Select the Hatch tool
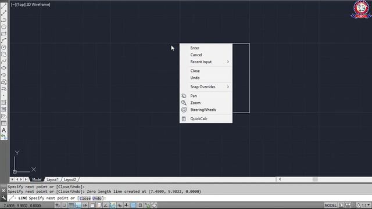Image resolution: width=372 pixels, height=209 pixels. tap(4, 103)
